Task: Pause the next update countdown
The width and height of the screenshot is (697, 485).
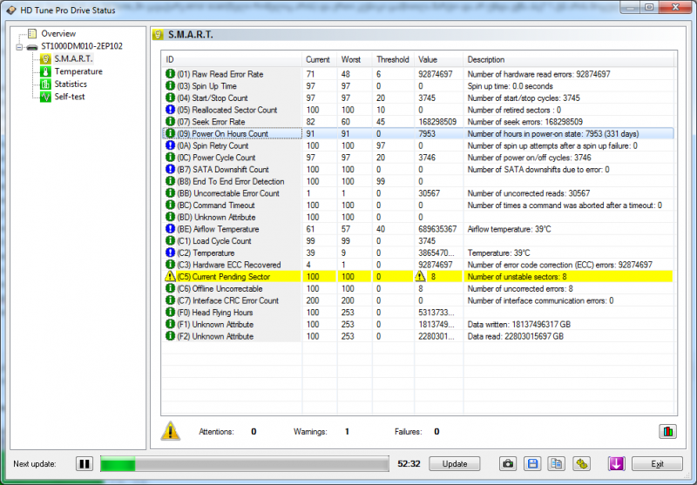Action: click(x=85, y=464)
